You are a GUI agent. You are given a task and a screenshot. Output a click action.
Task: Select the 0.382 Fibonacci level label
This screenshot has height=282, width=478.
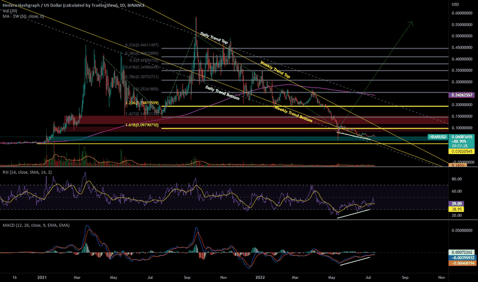click(142, 53)
